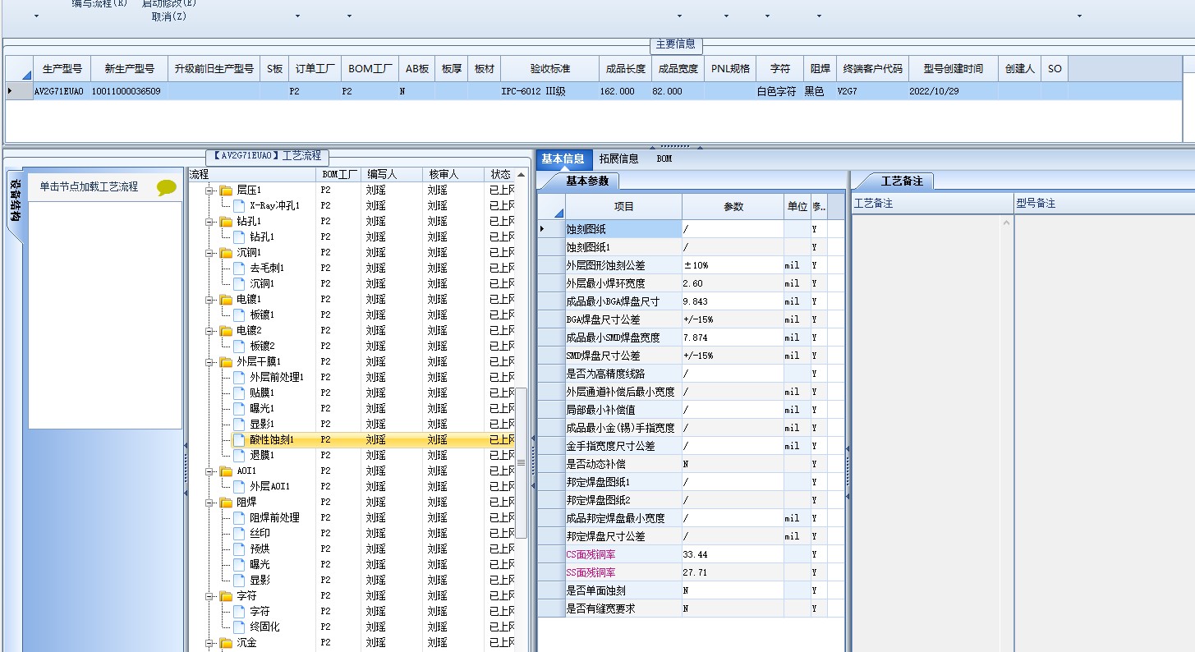Image resolution: width=1195 pixels, height=652 pixels.
Task: Select the 字符 child process node
Action: (x=260, y=611)
